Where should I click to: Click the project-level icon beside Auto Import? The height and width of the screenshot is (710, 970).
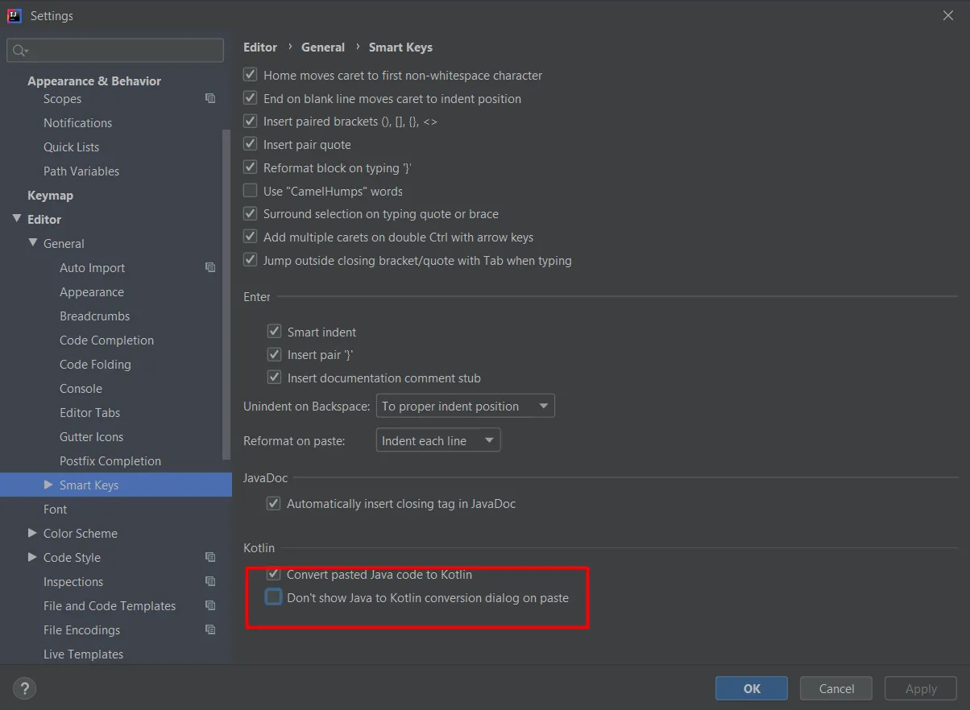[x=210, y=267]
